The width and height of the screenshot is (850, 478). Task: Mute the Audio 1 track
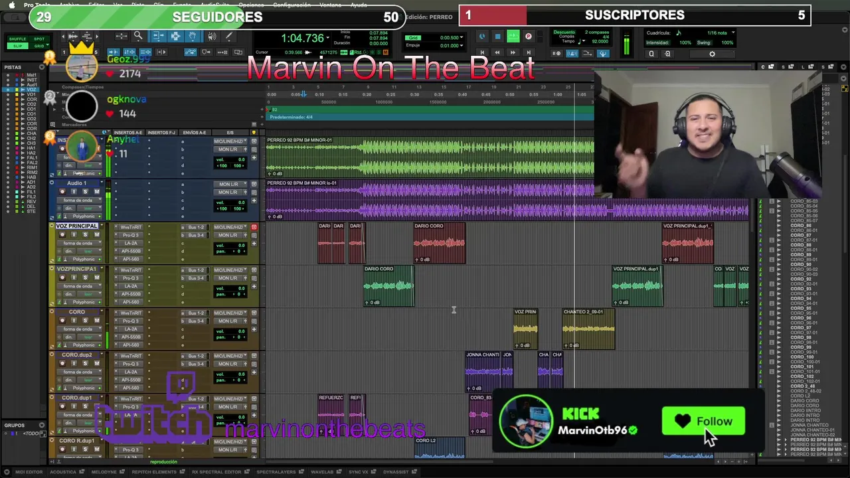[x=96, y=192]
